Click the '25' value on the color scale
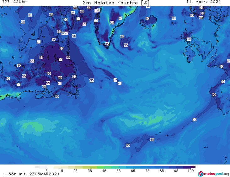The image size is (230, 177). (x=75, y=170)
